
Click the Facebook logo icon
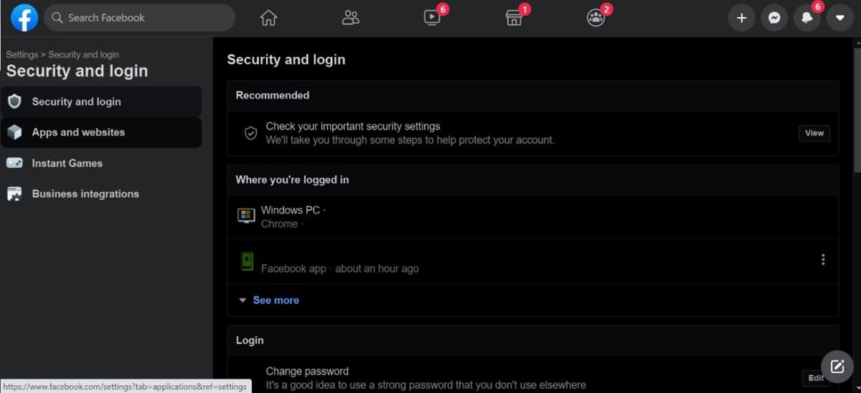pos(24,18)
